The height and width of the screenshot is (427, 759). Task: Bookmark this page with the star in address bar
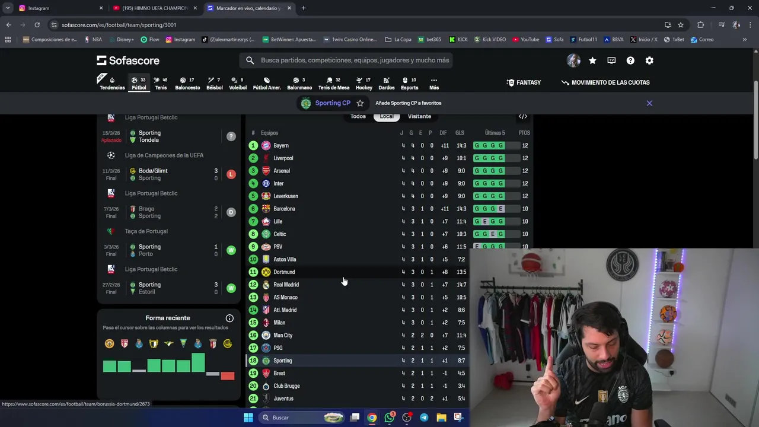(681, 25)
